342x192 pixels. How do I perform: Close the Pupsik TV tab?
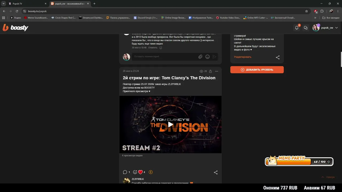pos(45,4)
